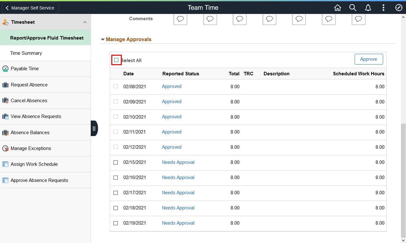Click seventh comment bubble icon
Viewport: 406px width, 243px height.
click(x=358, y=19)
